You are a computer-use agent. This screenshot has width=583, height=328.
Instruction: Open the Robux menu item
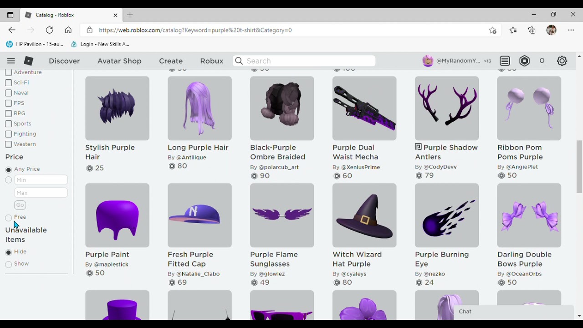212,61
